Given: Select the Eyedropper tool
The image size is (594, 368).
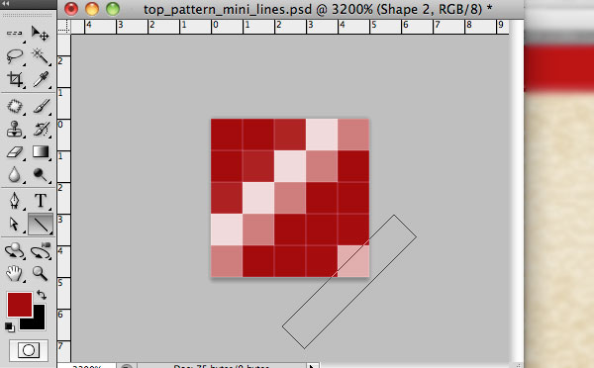Looking at the screenshot, I should coord(41,79).
